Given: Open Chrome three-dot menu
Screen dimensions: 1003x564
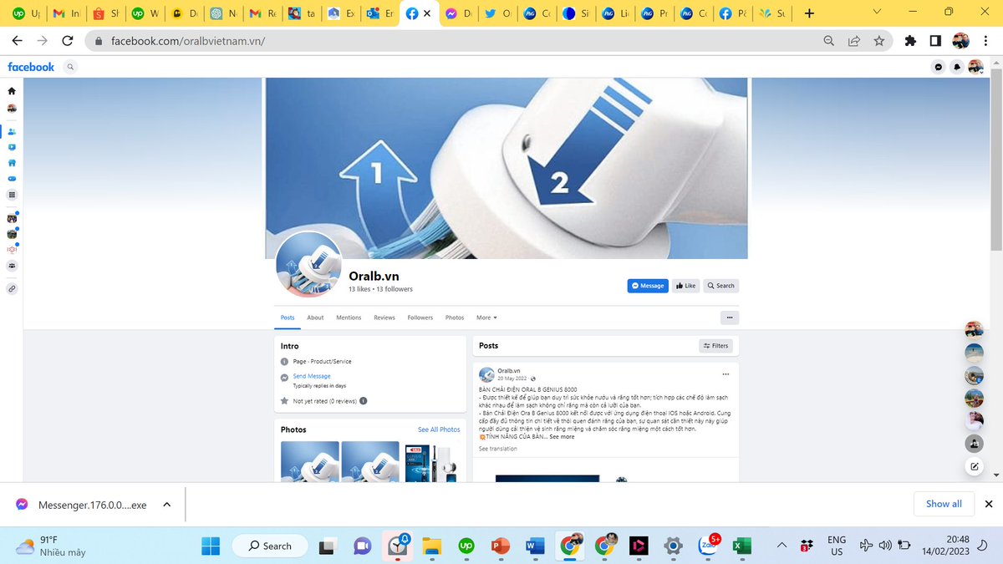Looking at the screenshot, I should [x=987, y=40].
